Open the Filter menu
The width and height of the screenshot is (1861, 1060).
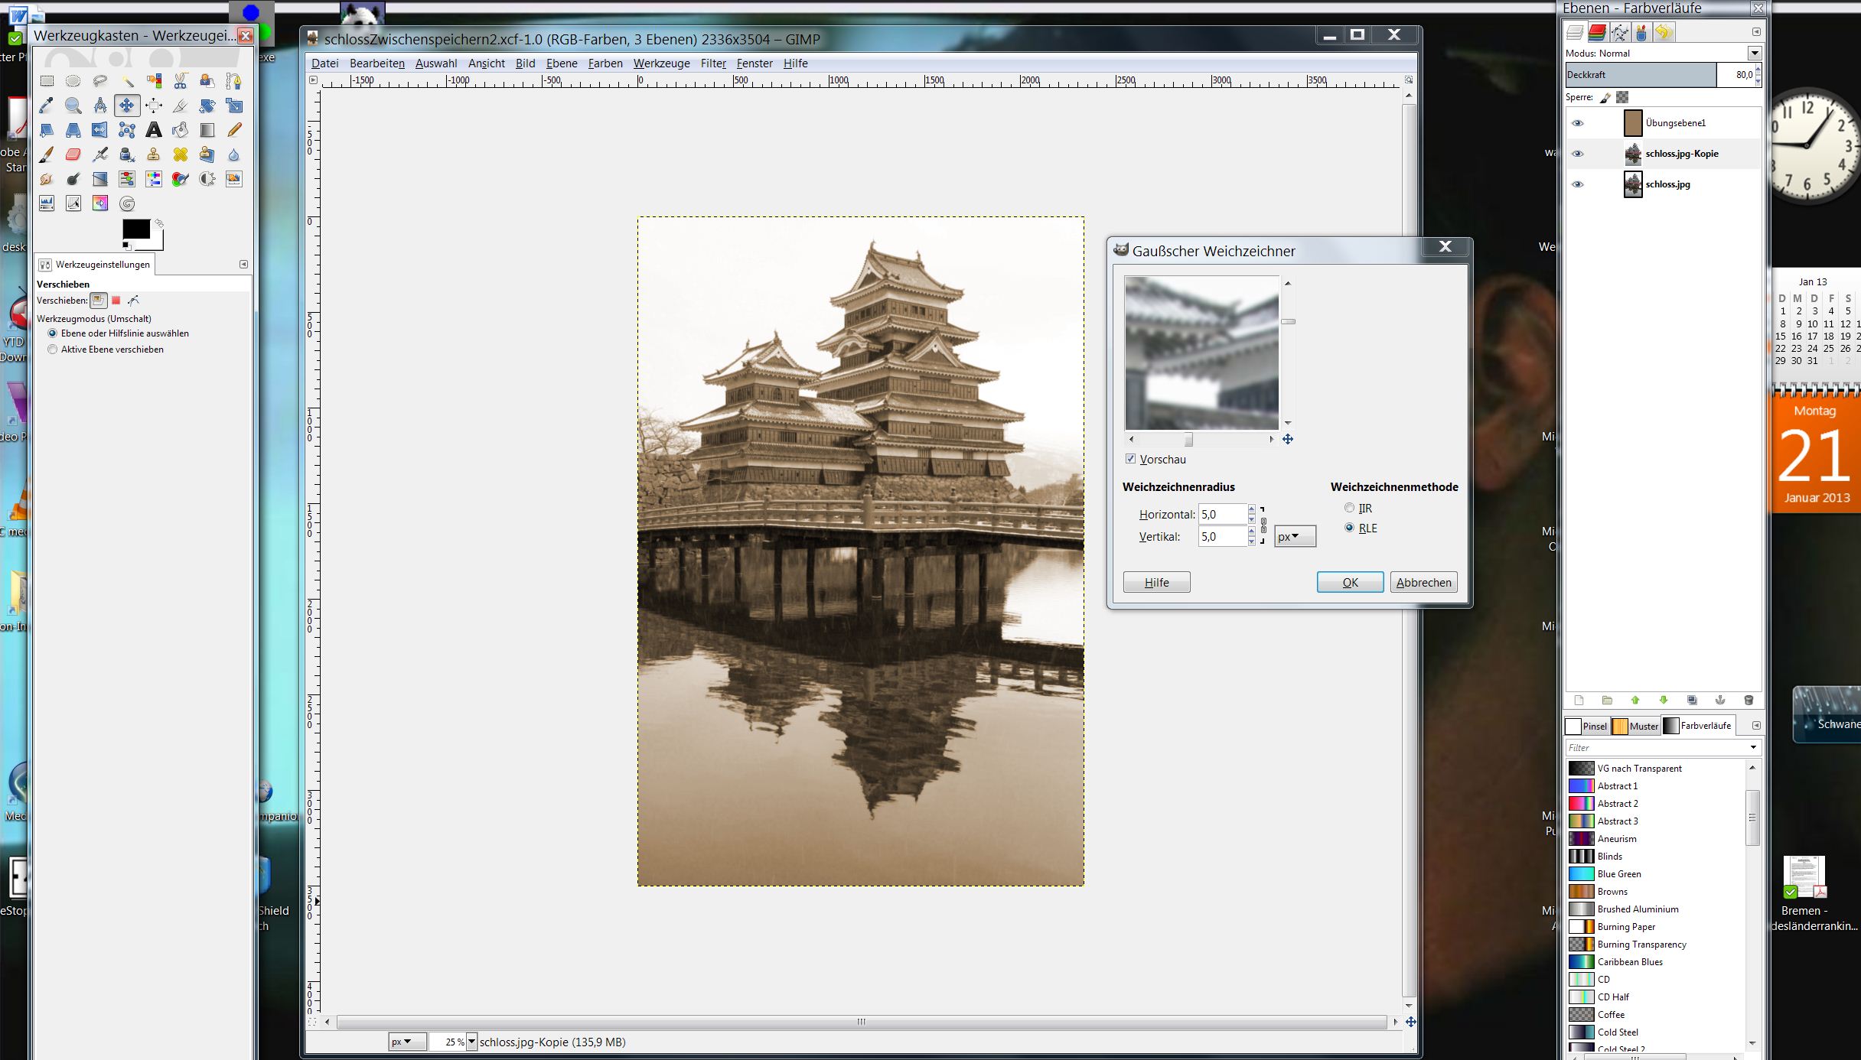pos(713,63)
